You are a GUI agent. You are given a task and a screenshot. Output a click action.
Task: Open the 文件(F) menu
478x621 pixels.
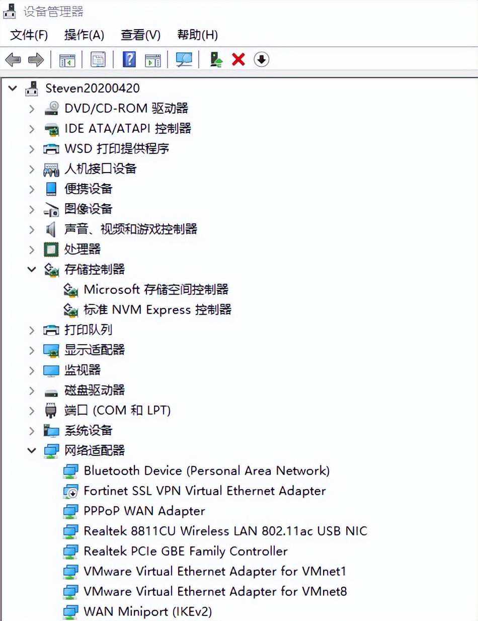point(29,35)
